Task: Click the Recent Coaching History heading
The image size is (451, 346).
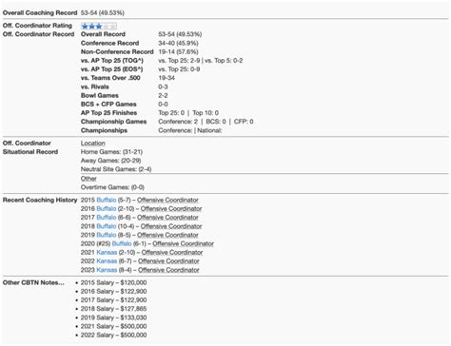Action: point(40,201)
